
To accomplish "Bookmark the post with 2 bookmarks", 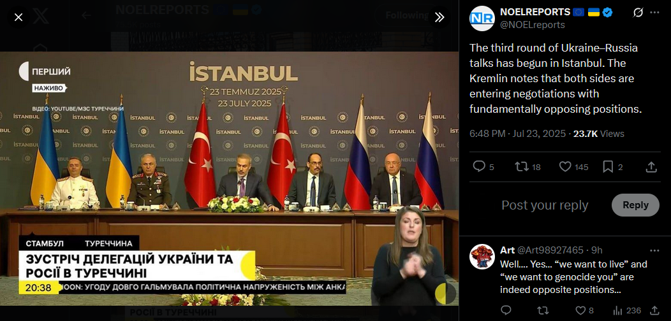I will point(612,167).
